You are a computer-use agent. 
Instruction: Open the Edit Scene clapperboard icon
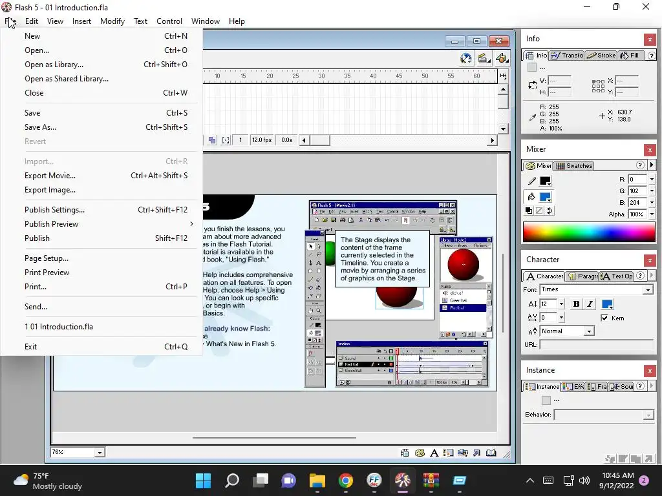pos(483,58)
